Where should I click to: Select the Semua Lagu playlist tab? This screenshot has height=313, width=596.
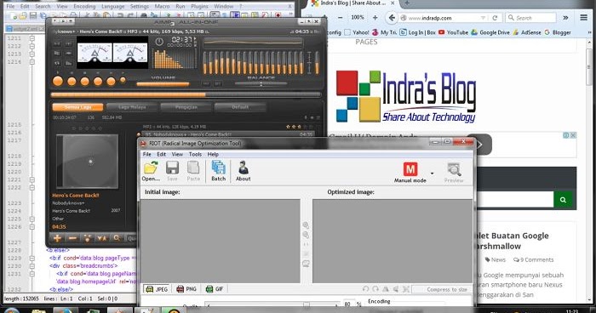[x=77, y=107]
